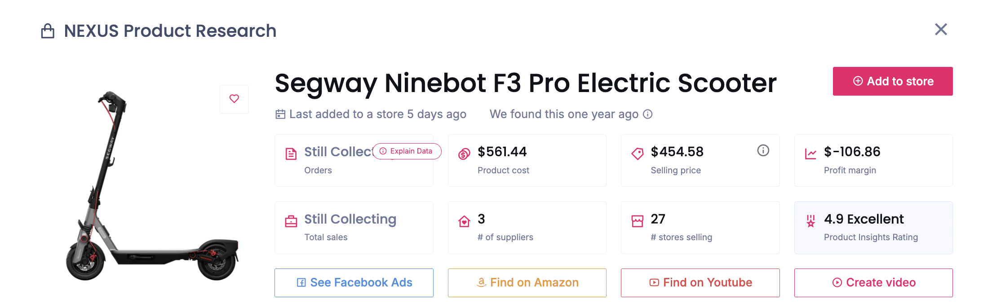Click the shopping bag icon beside NEXUS
Image resolution: width=992 pixels, height=308 pixels.
48,31
